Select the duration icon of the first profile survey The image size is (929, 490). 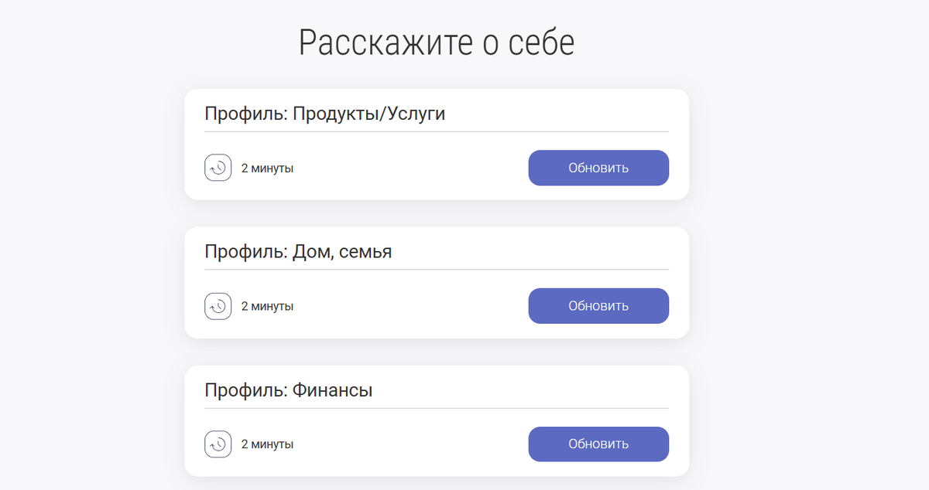[218, 168]
